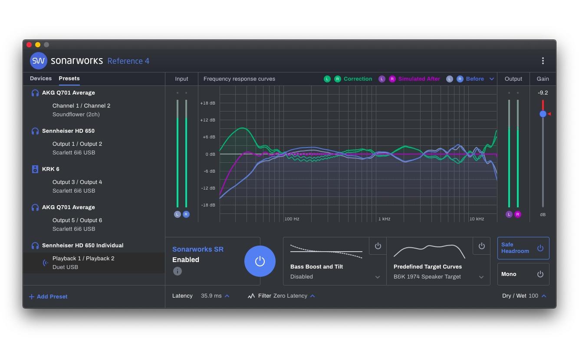Click the gain slider handle
579x364 pixels.
point(543,114)
